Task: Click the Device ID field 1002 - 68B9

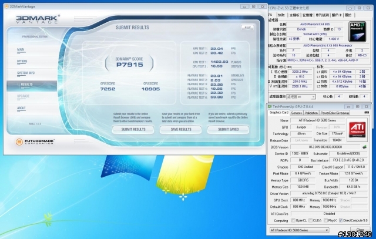Action: click(x=300, y=153)
